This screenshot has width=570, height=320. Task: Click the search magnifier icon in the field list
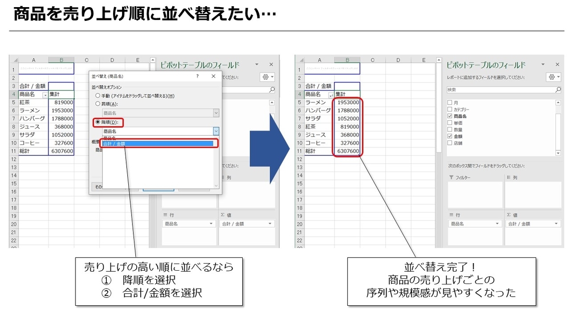559,89
